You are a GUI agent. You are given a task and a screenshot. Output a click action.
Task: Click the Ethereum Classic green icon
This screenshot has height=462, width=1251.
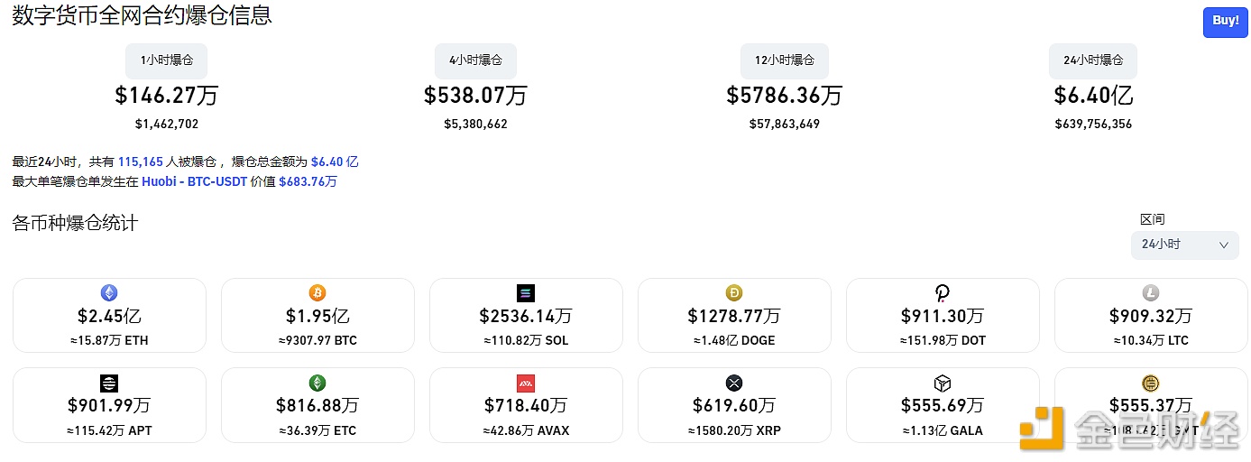tap(317, 383)
